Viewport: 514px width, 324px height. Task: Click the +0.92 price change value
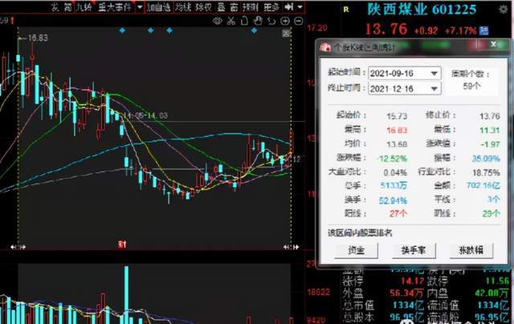pyautogui.click(x=426, y=30)
